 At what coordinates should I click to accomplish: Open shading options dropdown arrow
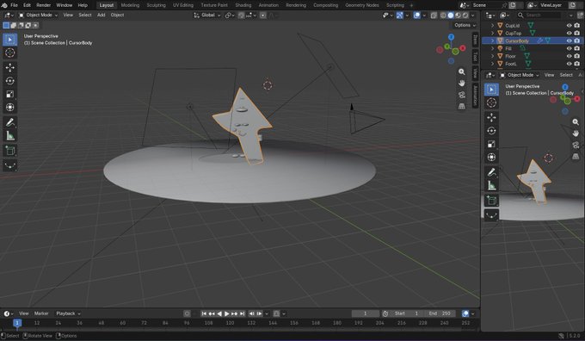tap(472, 15)
